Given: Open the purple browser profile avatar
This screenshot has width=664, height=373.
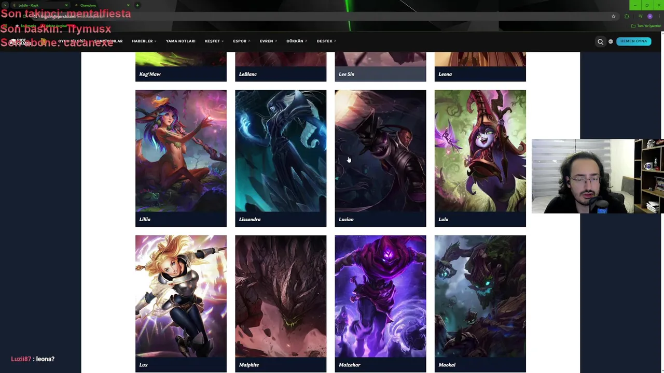Looking at the screenshot, I should [x=649, y=16].
